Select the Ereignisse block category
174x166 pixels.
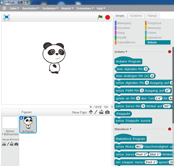tap(154, 23)
